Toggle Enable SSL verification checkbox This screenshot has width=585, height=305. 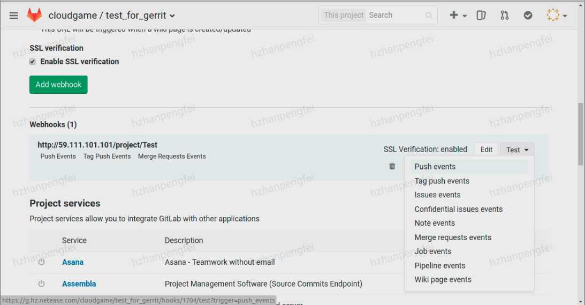coord(33,62)
